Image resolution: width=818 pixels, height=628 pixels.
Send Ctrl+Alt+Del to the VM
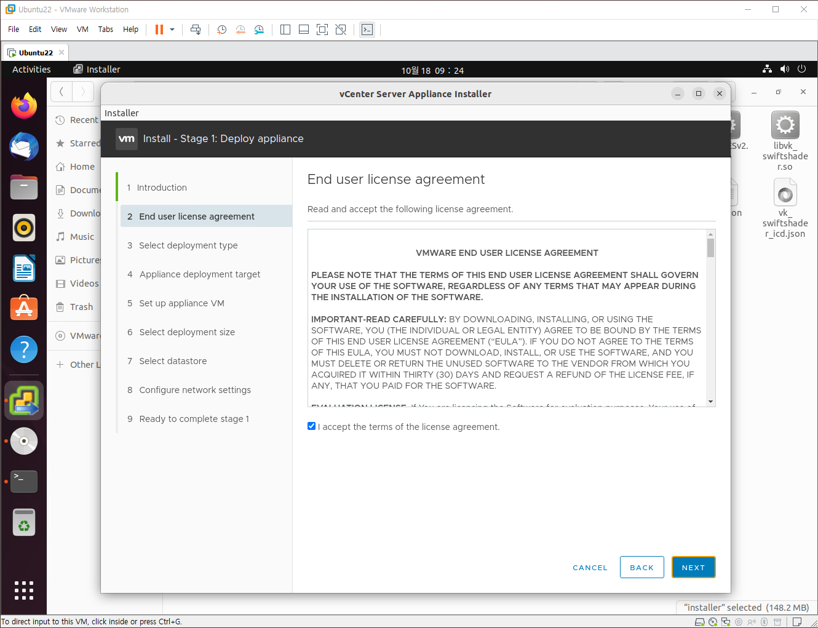196,30
